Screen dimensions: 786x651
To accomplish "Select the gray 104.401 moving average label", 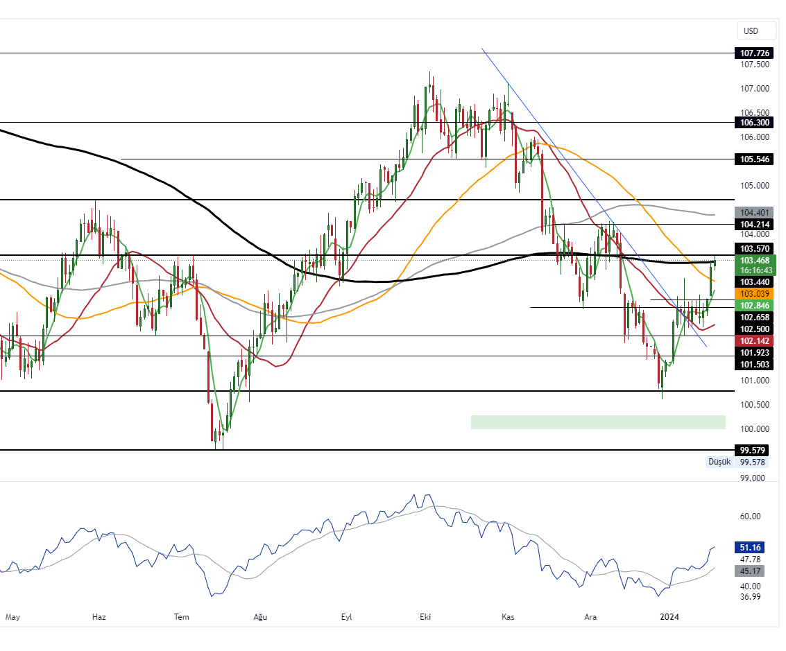I will tap(755, 213).
